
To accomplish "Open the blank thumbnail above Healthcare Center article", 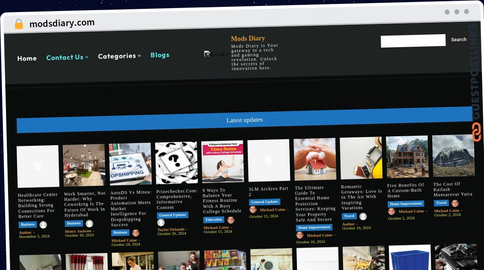I will 38,166.
